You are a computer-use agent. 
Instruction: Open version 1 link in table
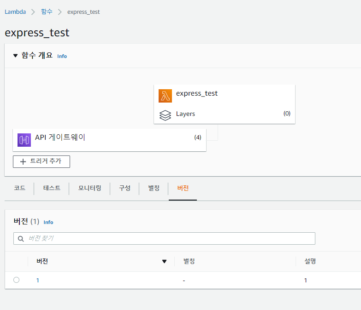[x=37, y=280]
